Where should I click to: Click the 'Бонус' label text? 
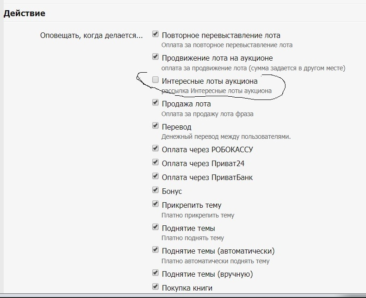point(172,192)
